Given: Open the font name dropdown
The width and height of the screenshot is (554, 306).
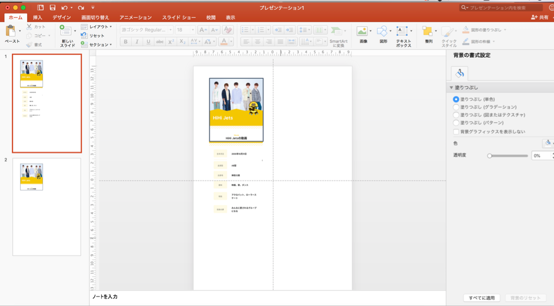Looking at the screenshot, I should (170, 30).
